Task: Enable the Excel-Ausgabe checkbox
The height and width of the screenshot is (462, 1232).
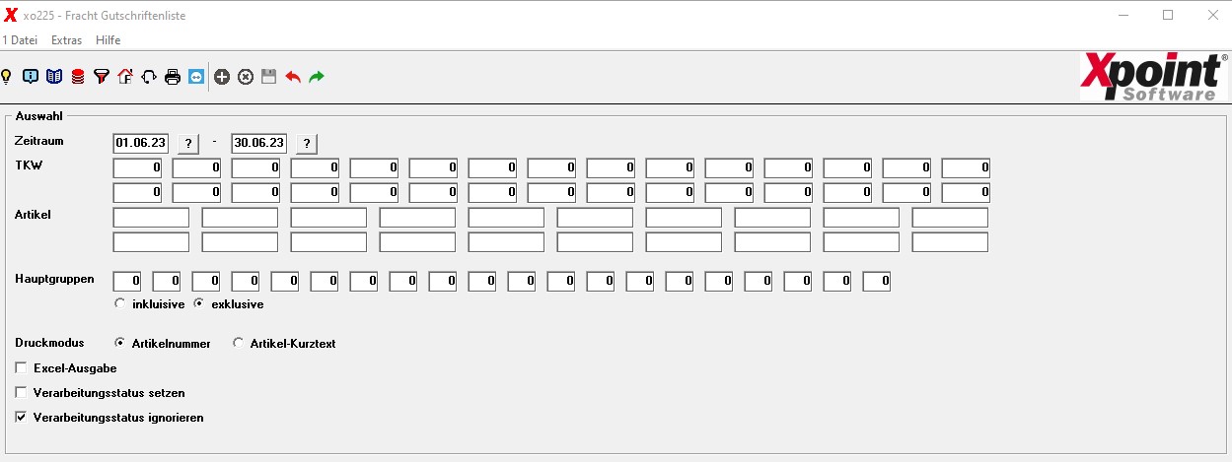Action: [22, 368]
